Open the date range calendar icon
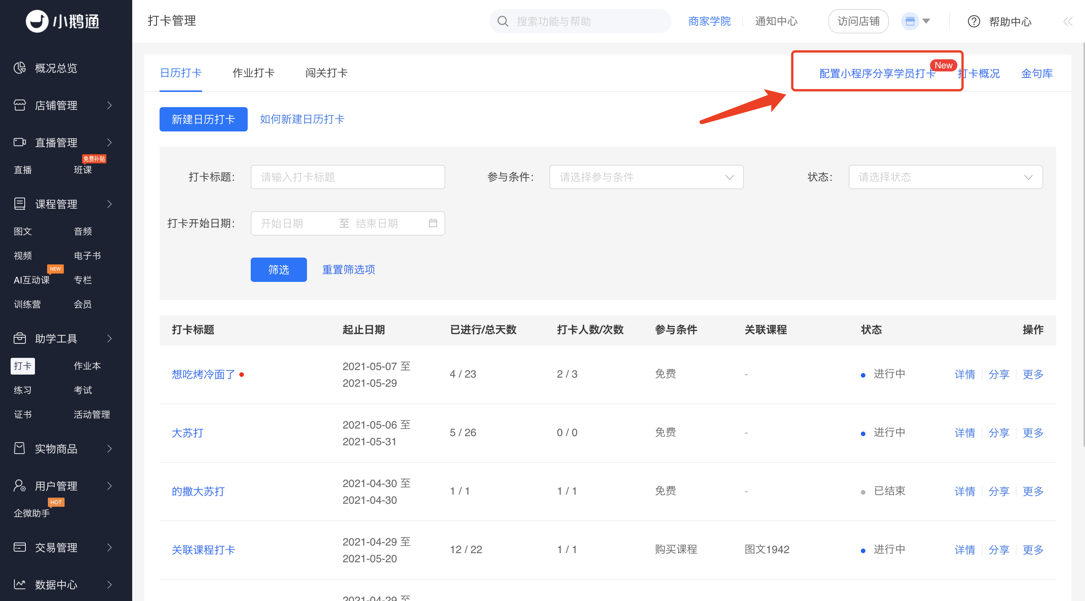This screenshot has height=601, width=1085. click(433, 223)
